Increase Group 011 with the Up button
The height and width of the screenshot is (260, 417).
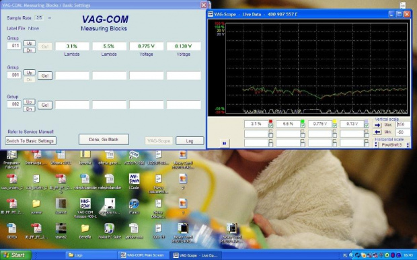[x=29, y=43]
